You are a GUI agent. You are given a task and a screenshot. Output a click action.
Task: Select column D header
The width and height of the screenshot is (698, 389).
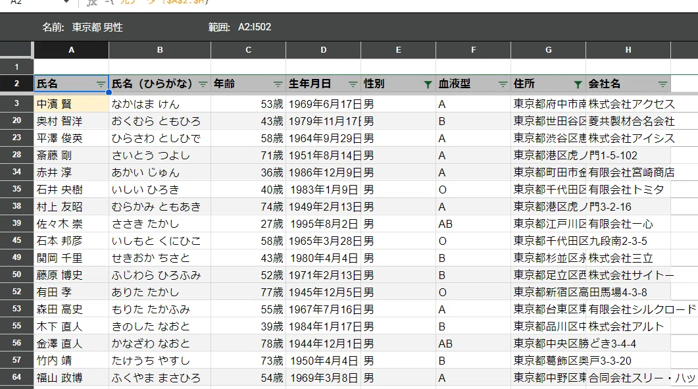(324, 50)
